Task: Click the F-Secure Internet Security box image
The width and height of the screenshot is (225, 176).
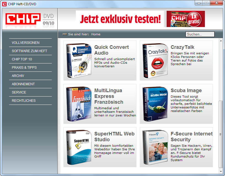Action: pyautogui.click(x=155, y=147)
